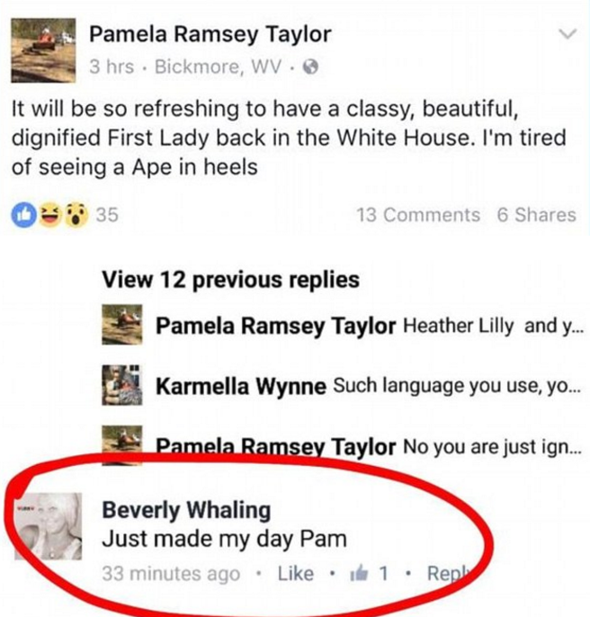Click the public globe privacy icon
Image resolution: width=590 pixels, height=617 pixels.
pos(310,67)
